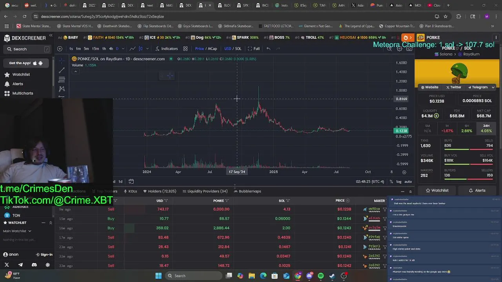Open the go-to-date calendar icon

tap(131, 181)
